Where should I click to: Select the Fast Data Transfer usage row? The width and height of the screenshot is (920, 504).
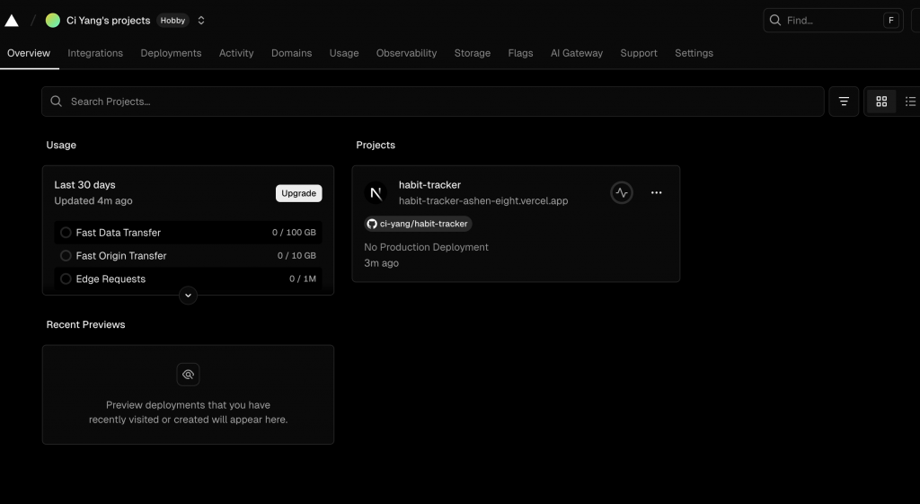188,233
